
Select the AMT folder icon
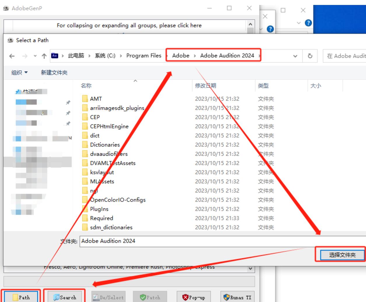pyautogui.click(x=85, y=99)
